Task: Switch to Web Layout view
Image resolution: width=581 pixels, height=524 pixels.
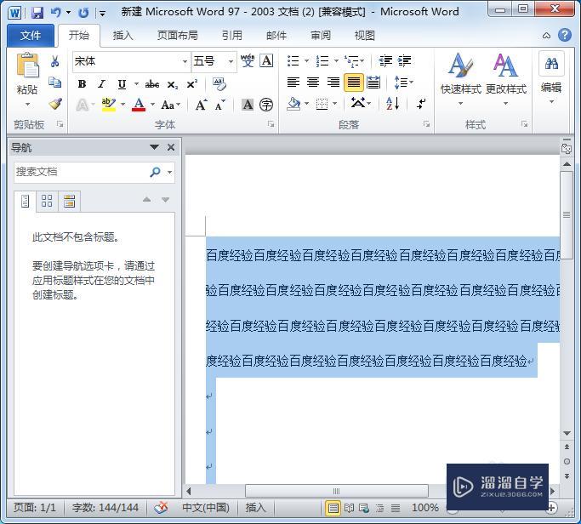Action: pos(364,508)
